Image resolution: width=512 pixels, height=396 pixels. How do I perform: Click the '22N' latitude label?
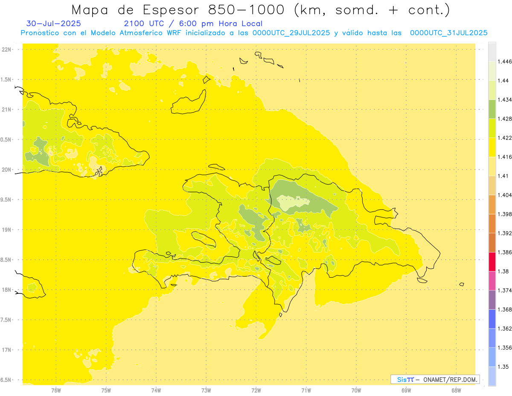[x=6, y=49]
